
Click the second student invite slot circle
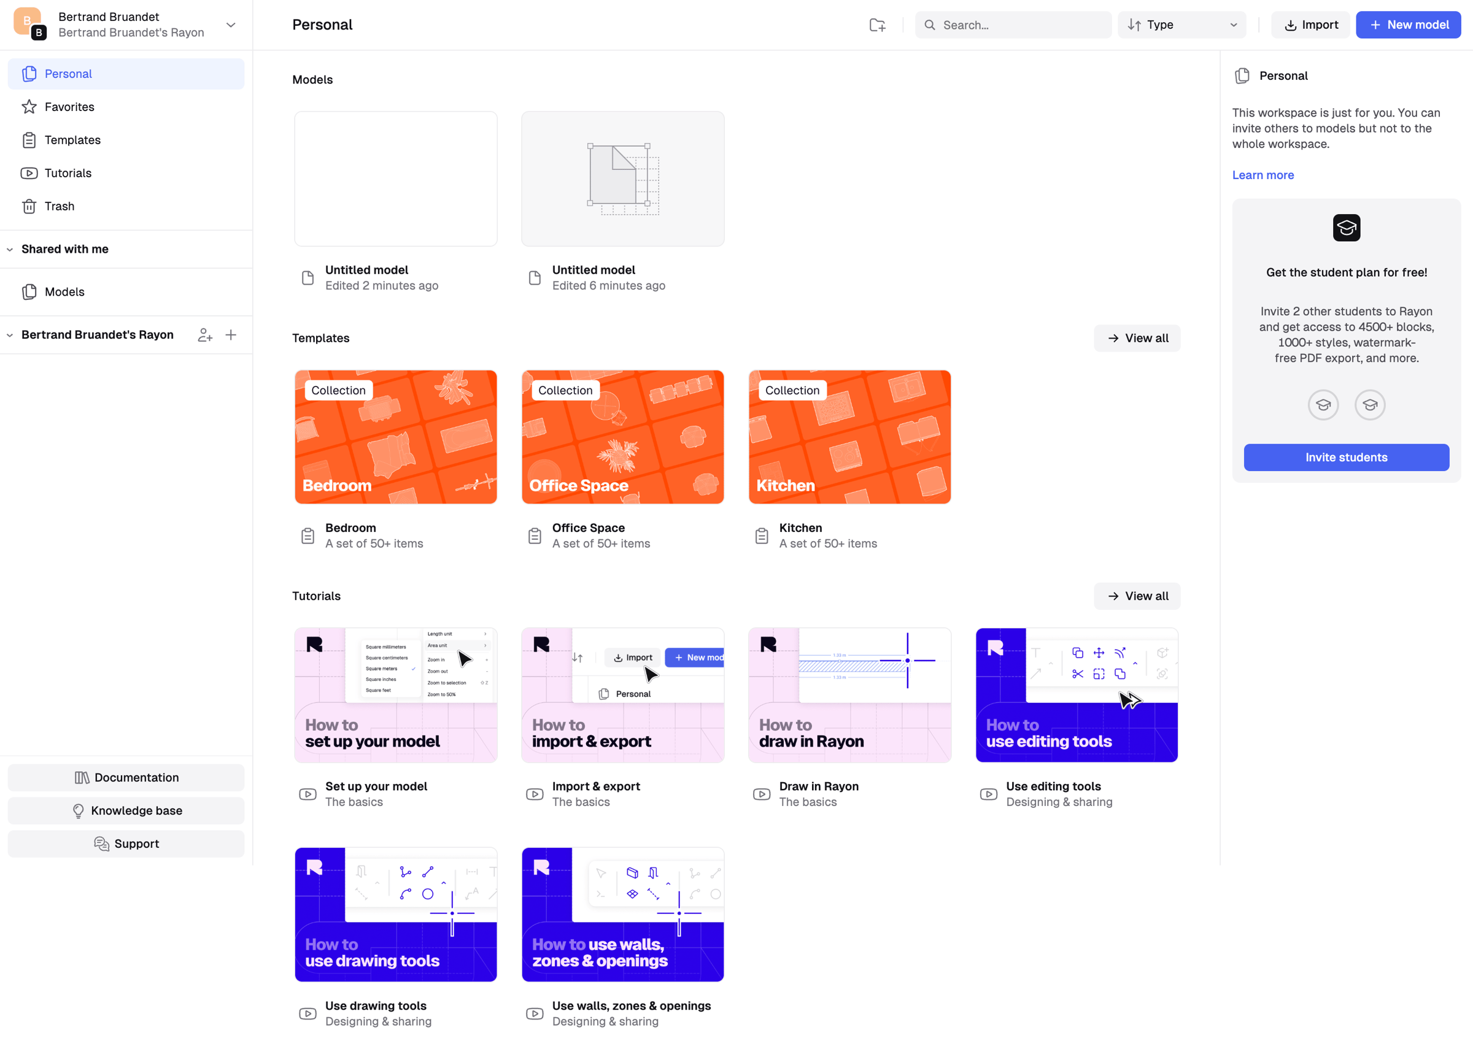pyautogui.click(x=1370, y=405)
